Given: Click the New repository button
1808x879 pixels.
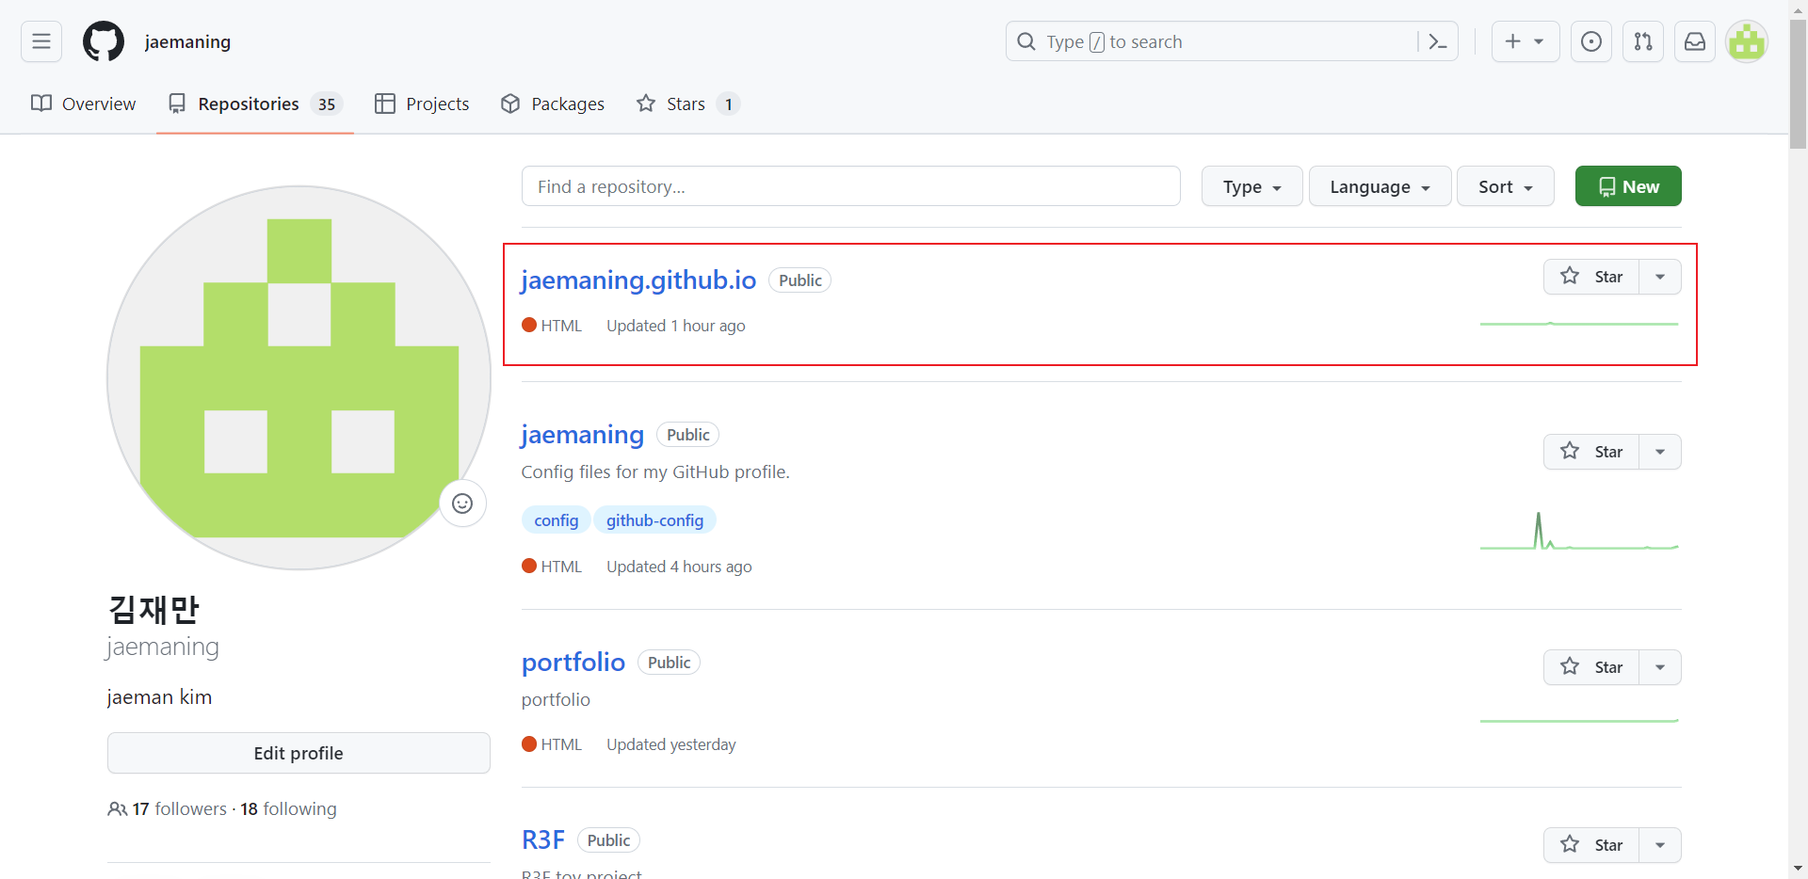Looking at the screenshot, I should point(1628,186).
